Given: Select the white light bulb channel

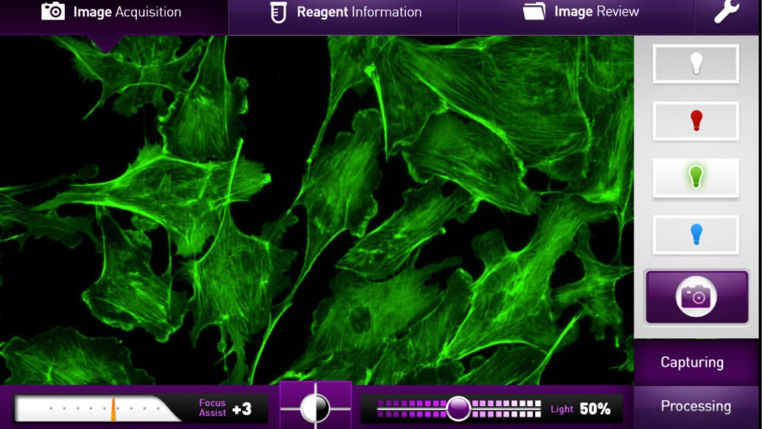Looking at the screenshot, I should tap(696, 64).
